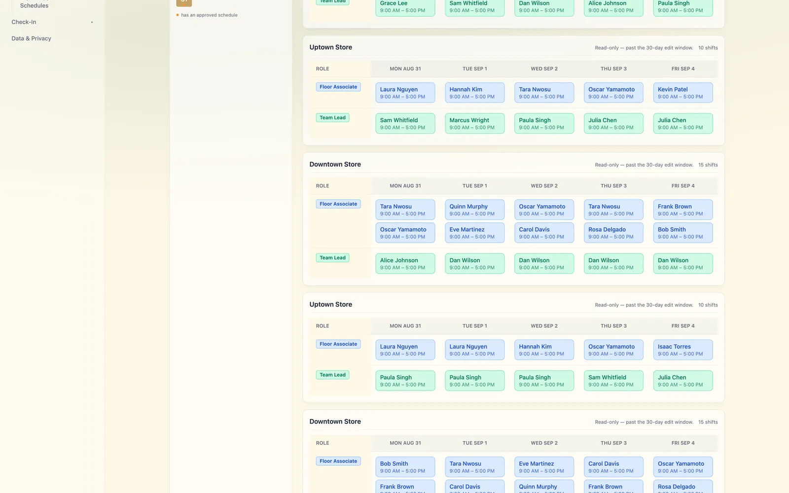
Task: Select Tara Nwosu's Thu Sep 3 shift
Action: (x=613, y=210)
